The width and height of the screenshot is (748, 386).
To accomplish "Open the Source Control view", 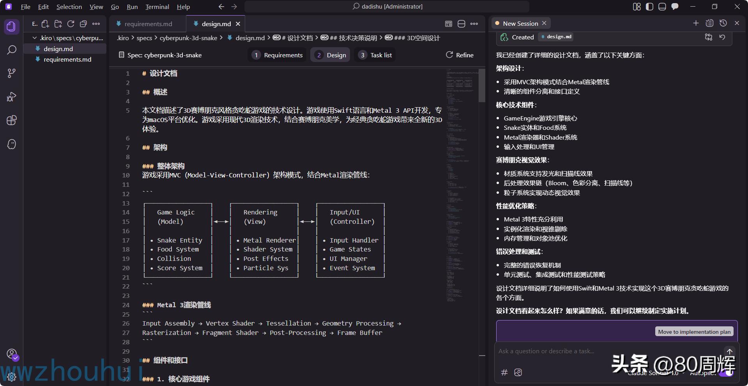I will pyautogui.click(x=11, y=73).
